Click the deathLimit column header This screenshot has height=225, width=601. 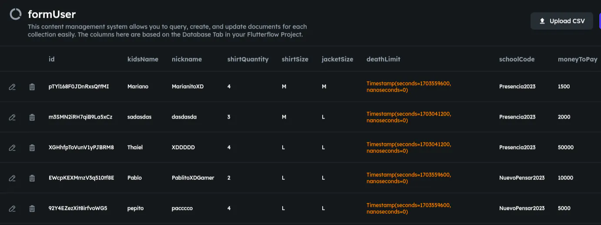click(383, 59)
